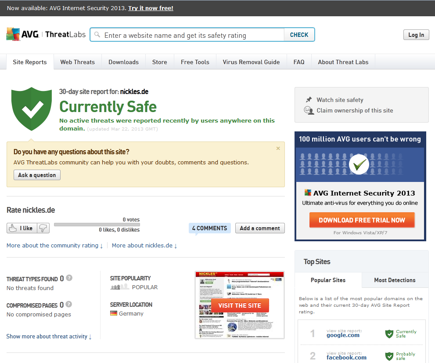
Task: Click the No compromised pages text
Action: point(39,314)
